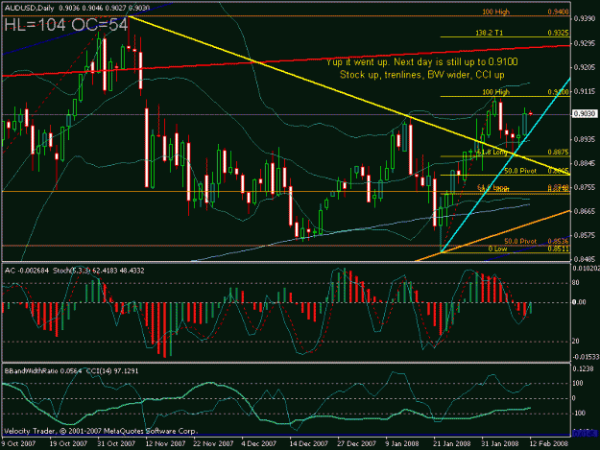Click the stochastic 20 level axis label
The image size is (600, 450).
[575, 341]
